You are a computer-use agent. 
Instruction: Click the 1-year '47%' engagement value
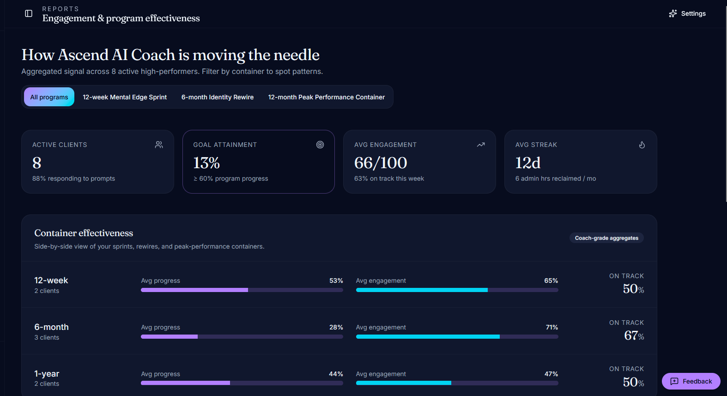[x=551, y=374]
